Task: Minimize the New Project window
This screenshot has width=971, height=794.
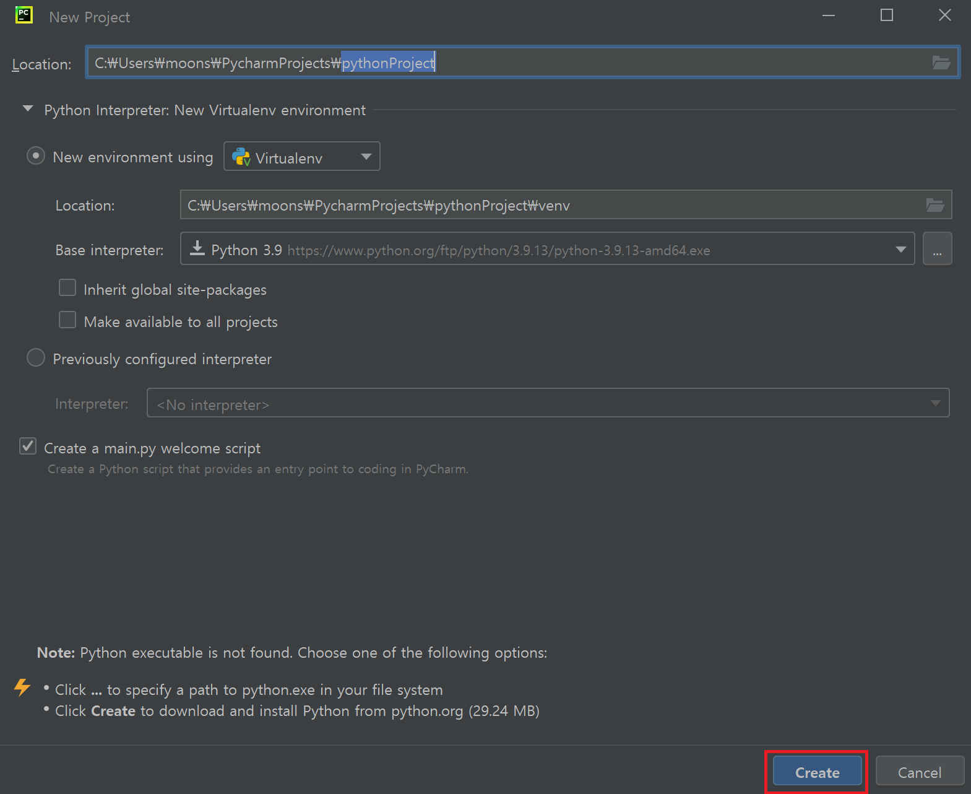Action: 829,15
